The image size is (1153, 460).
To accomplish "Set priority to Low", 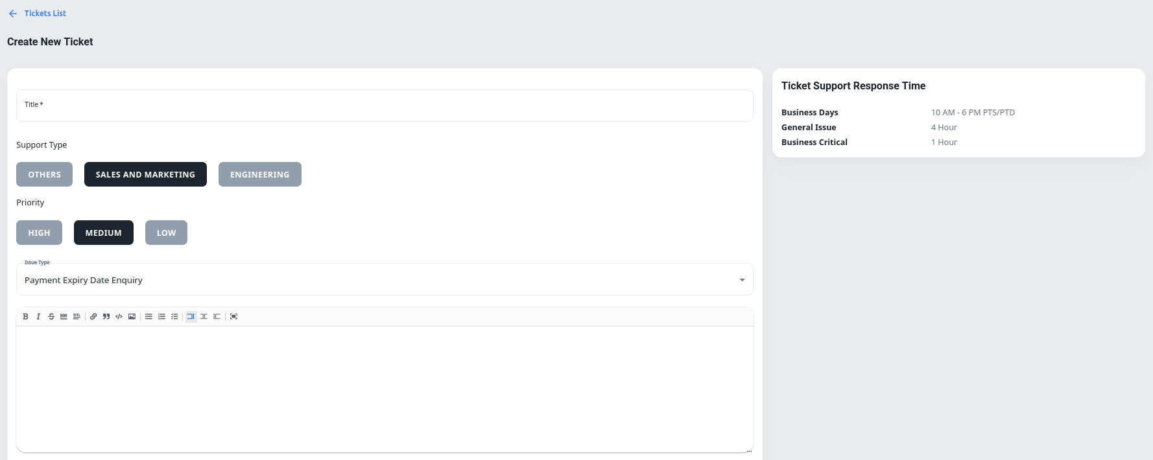I will [166, 233].
